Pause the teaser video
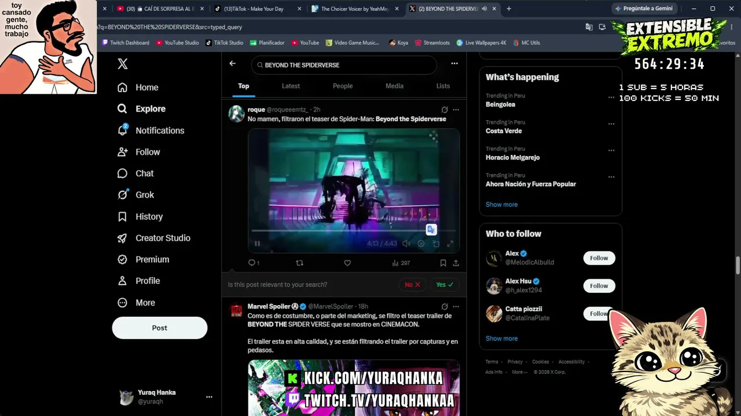 (257, 244)
